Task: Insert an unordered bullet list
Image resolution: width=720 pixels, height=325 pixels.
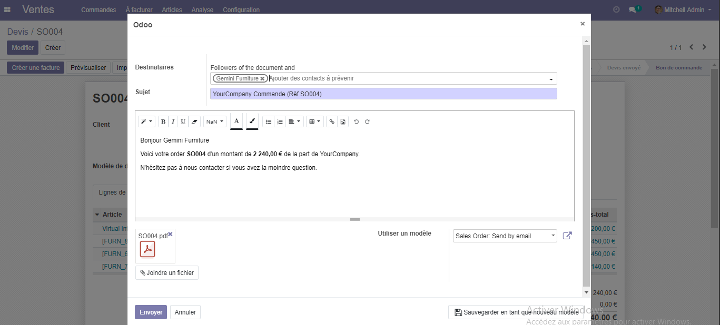Action: (x=269, y=121)
